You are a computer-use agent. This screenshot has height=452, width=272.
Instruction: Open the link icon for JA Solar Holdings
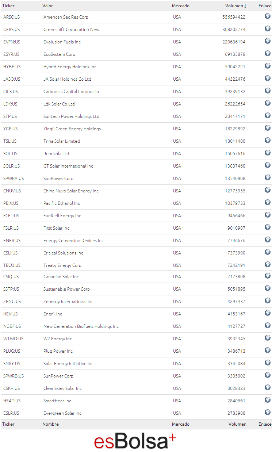(x=268, y=78)
